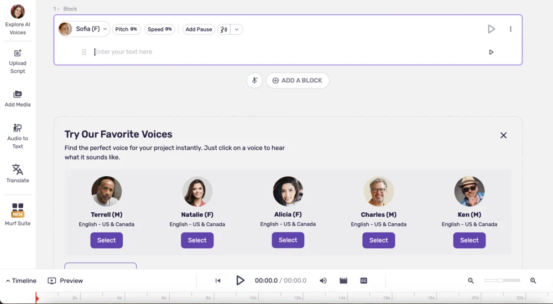Toggle the video clapperboard option
This screenshot has height=304, width=553.
pos(343,281)
